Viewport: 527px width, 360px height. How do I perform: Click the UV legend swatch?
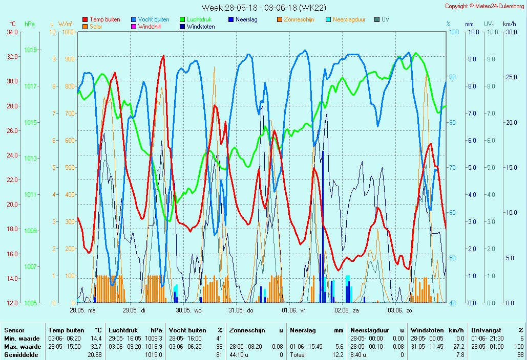377,19
